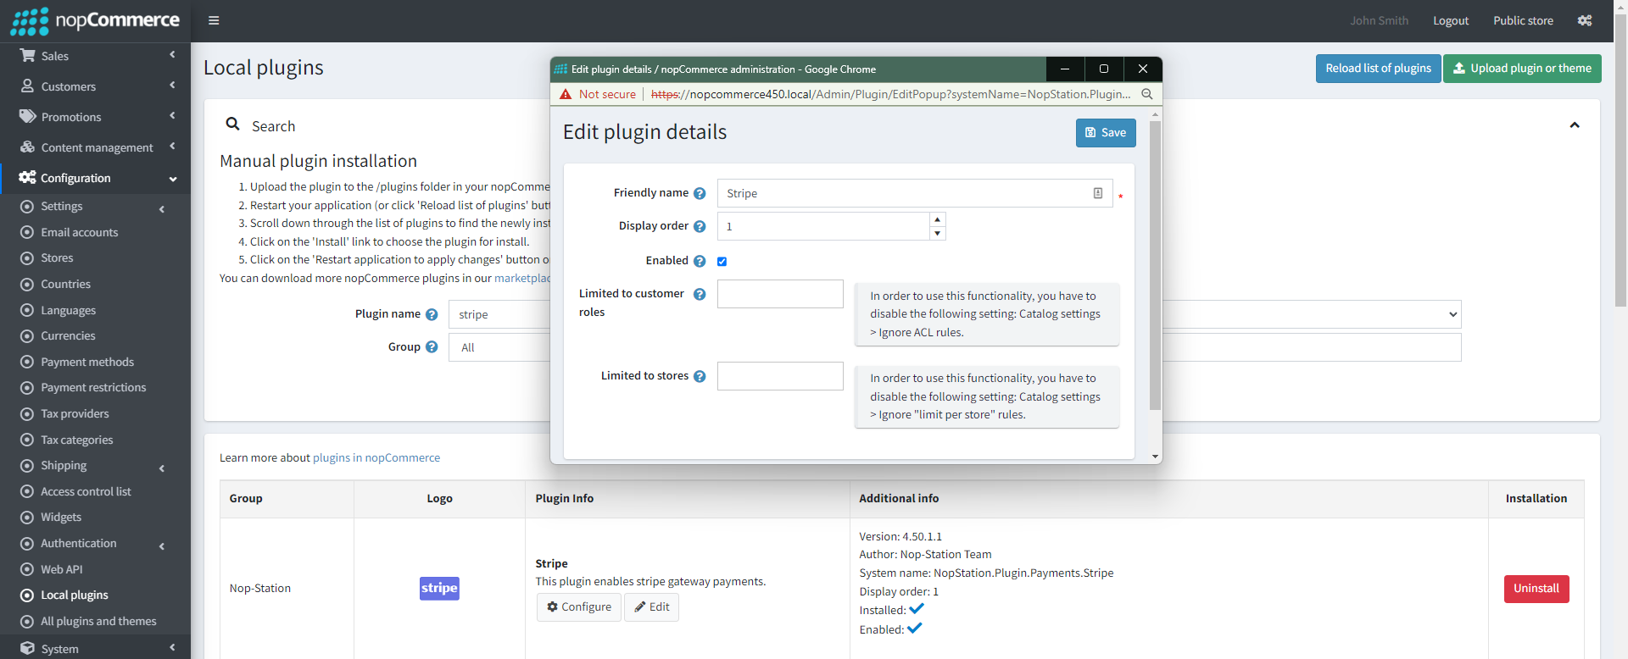Toggle the sidebar hamburger menu
Image resolution: width=1628 pixels, height=659 pixels.
(214, 20)
